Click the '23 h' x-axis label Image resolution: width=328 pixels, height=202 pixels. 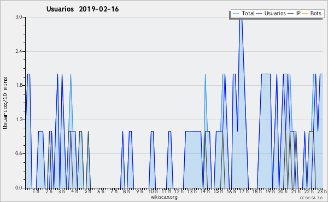[322, 191]
